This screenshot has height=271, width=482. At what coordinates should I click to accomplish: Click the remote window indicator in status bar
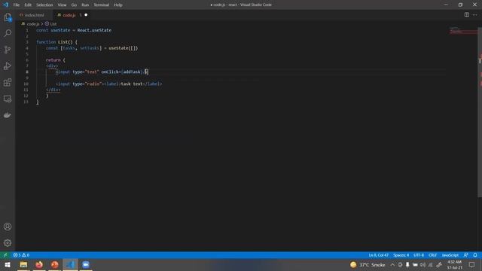point(5,255)
